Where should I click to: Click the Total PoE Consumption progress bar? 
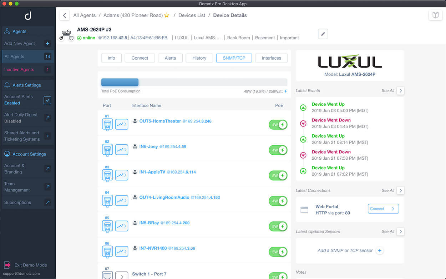pos(194,82)
